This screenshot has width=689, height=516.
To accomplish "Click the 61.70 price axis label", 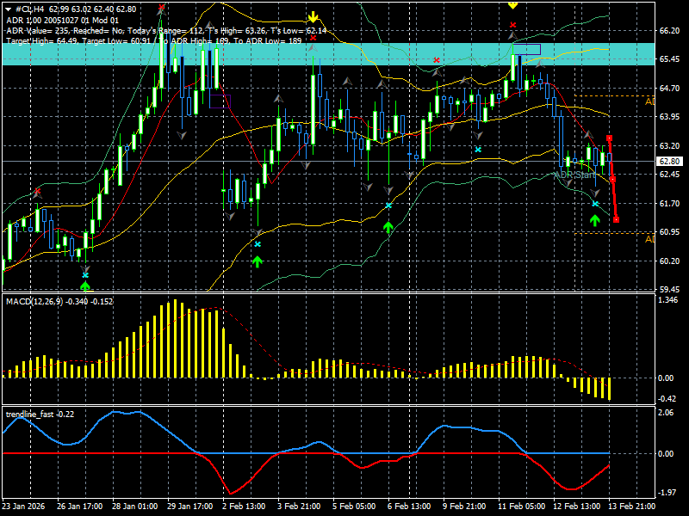I will 669,204.
